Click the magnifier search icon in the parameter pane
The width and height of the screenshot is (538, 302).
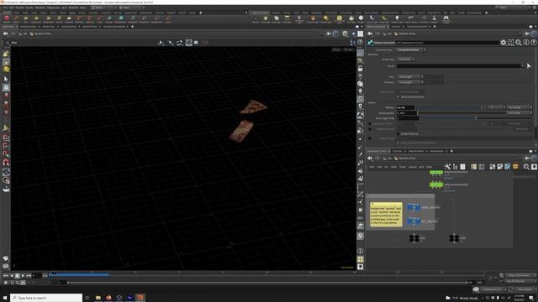(x=519, y=43)
